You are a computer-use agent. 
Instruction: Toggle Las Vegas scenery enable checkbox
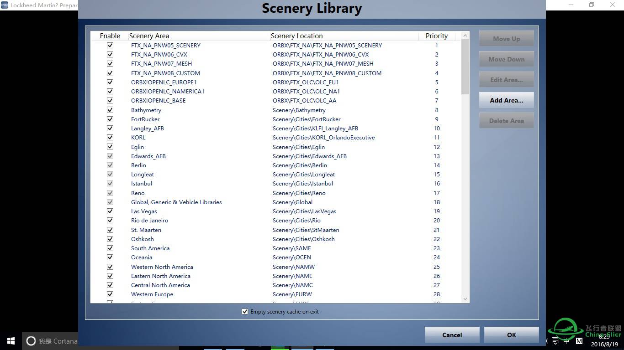point(110,211)
